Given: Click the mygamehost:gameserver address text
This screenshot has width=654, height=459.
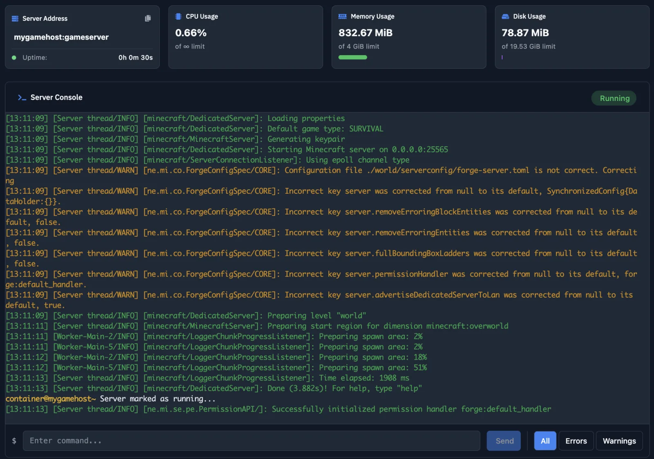Looking at the screenshot, I should pyautogui.click(x=61, y=37).
